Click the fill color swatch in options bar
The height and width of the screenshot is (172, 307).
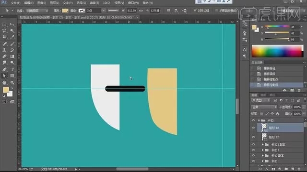click(65, 11)
